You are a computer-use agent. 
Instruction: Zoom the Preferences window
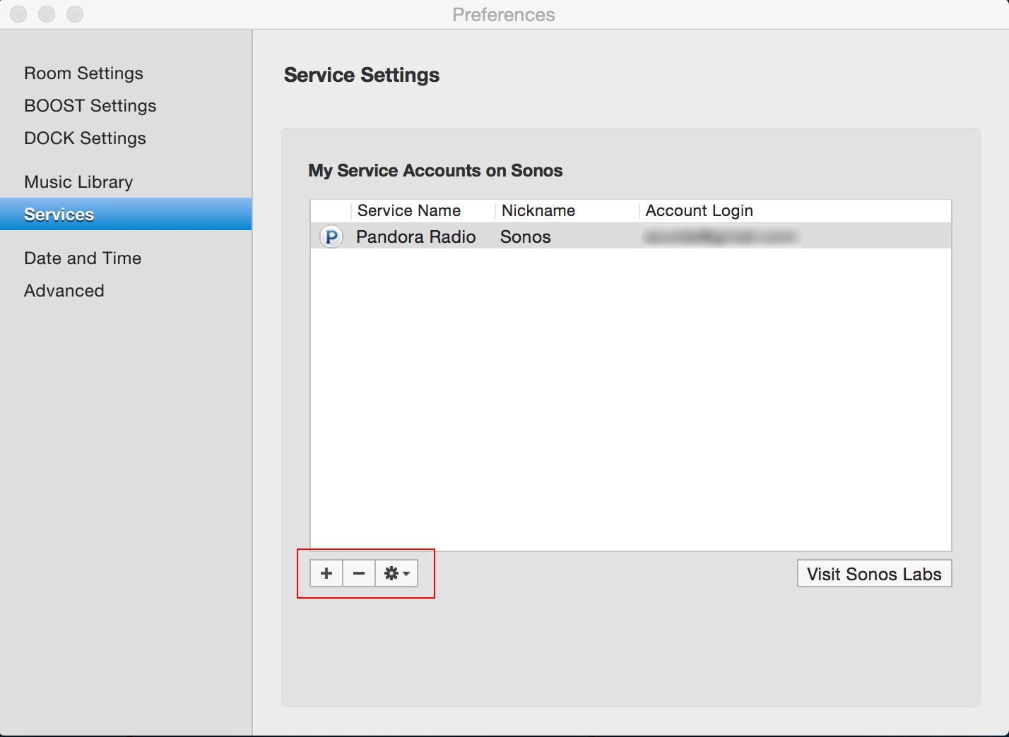tap(75, 14)
